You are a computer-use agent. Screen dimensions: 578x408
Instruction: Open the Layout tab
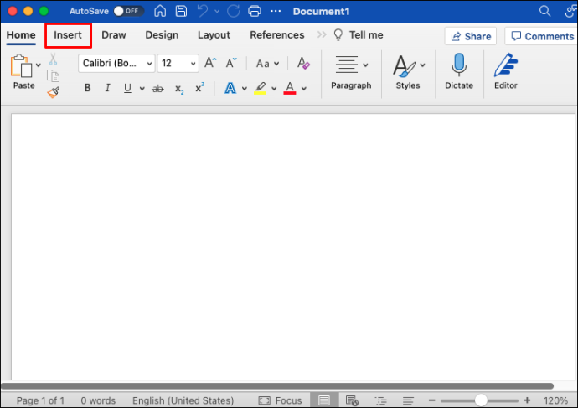coord(214,35)
